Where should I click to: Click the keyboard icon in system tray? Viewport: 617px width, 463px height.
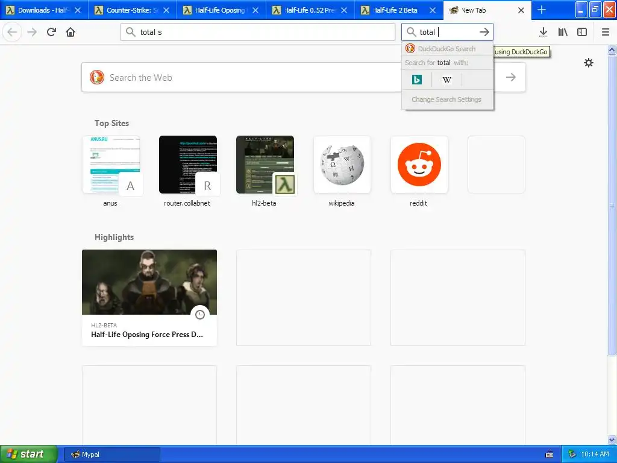pyautogui.click(x=550, y=455)
